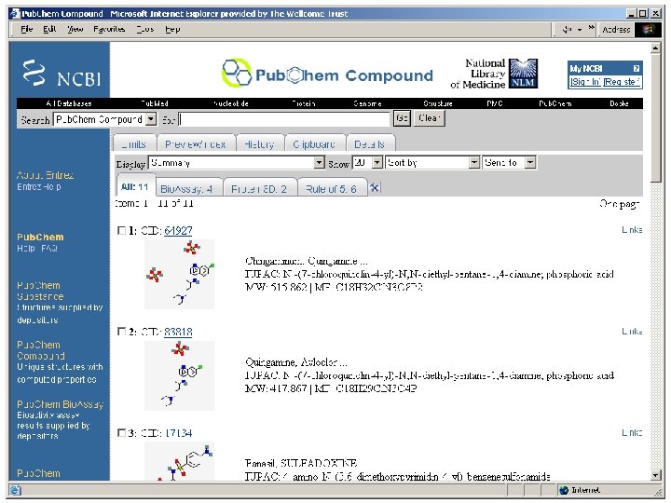671x503 pixels.
Task: Click the Clear search button
Action: pyautogui.click(x=430, y=118)
